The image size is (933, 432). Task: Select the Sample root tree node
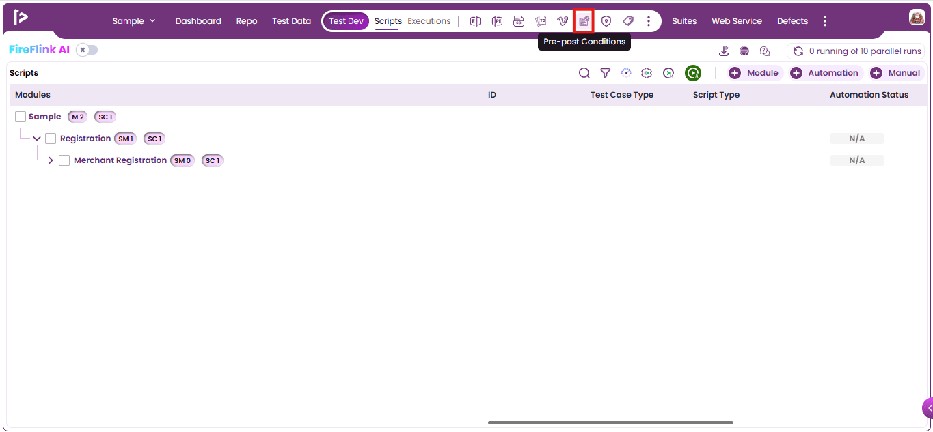pyautogui.click(x=44, y=117)
